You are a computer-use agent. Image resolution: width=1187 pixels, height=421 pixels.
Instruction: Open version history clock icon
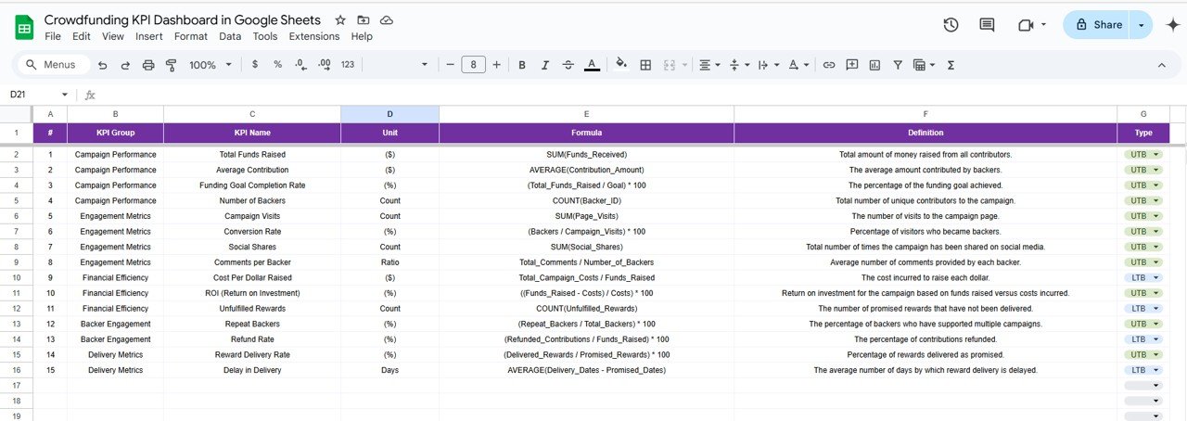(x=951, y=25)
